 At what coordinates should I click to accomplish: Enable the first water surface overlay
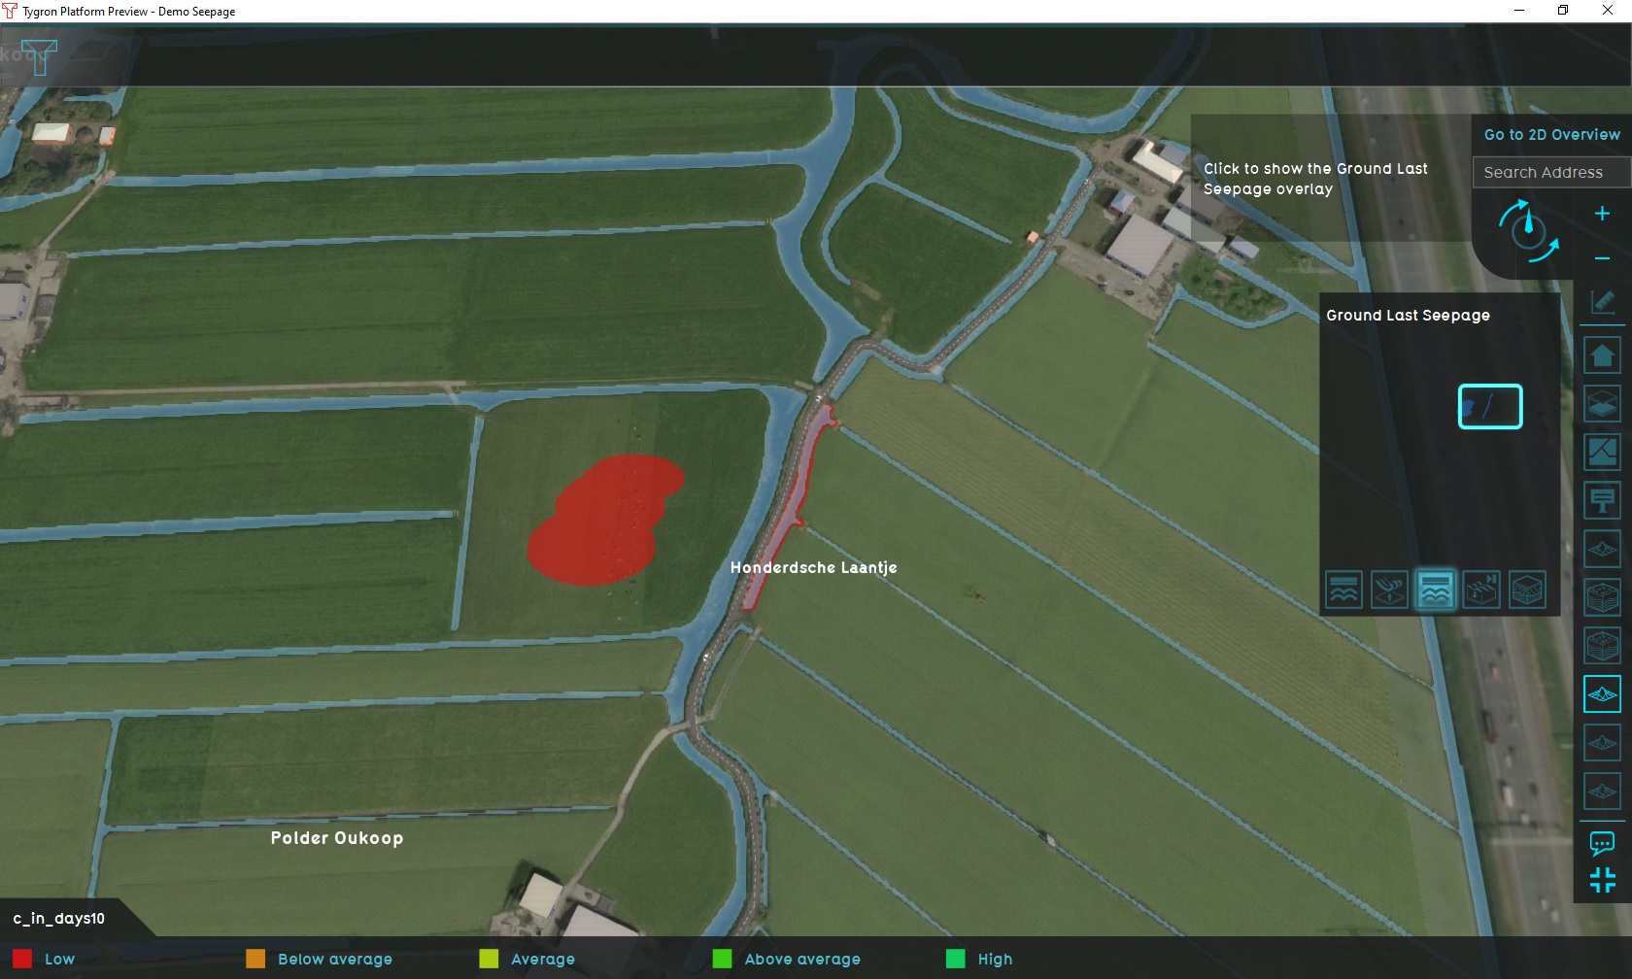click(1343, 590)
